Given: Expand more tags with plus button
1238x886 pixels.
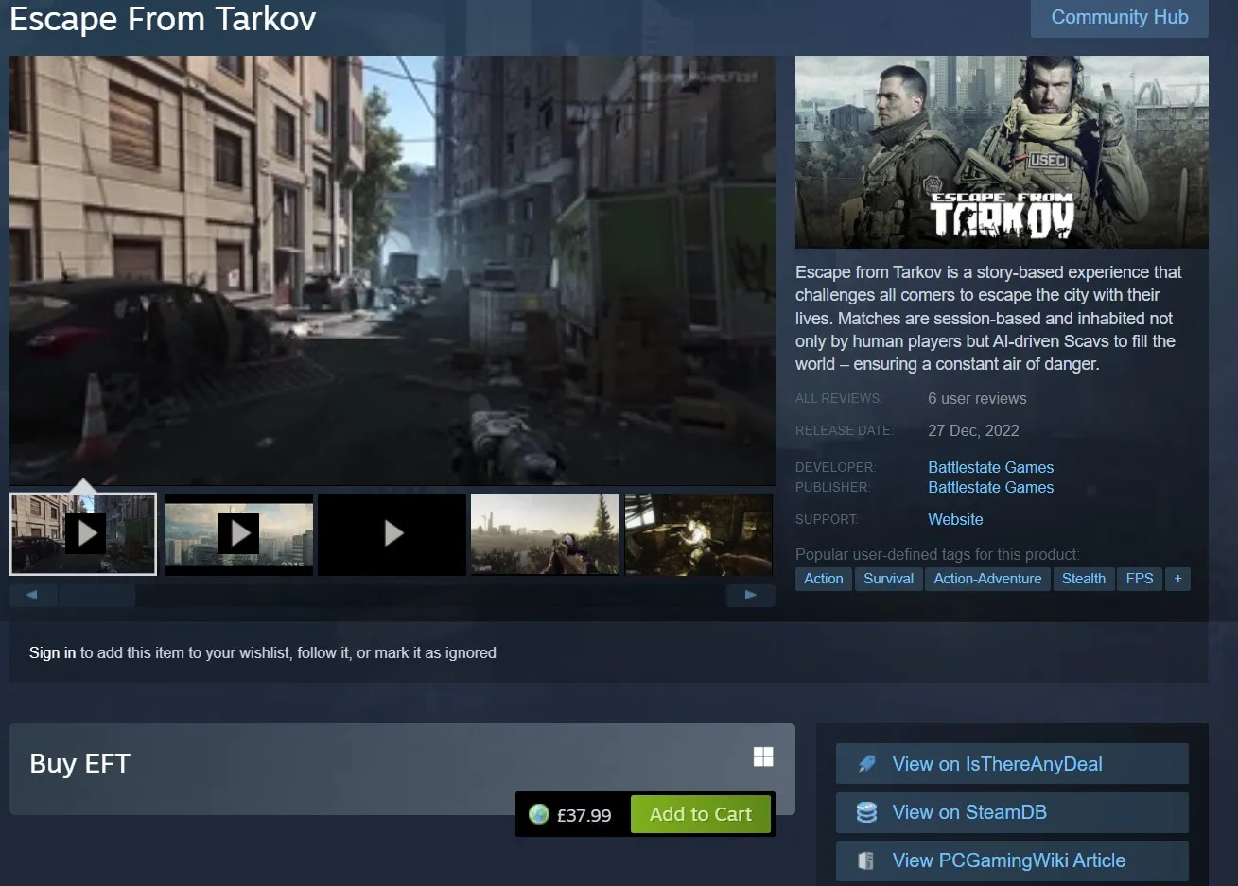Looking at the screenshot, I should (1177, 579).
